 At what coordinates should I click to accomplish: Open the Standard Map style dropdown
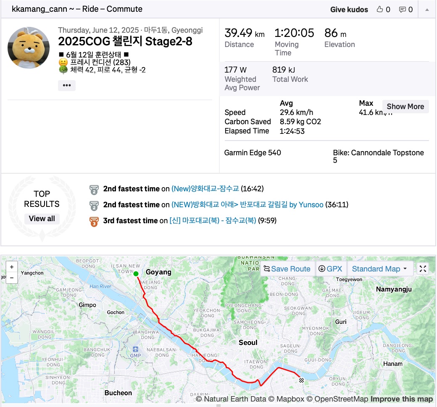379,269
